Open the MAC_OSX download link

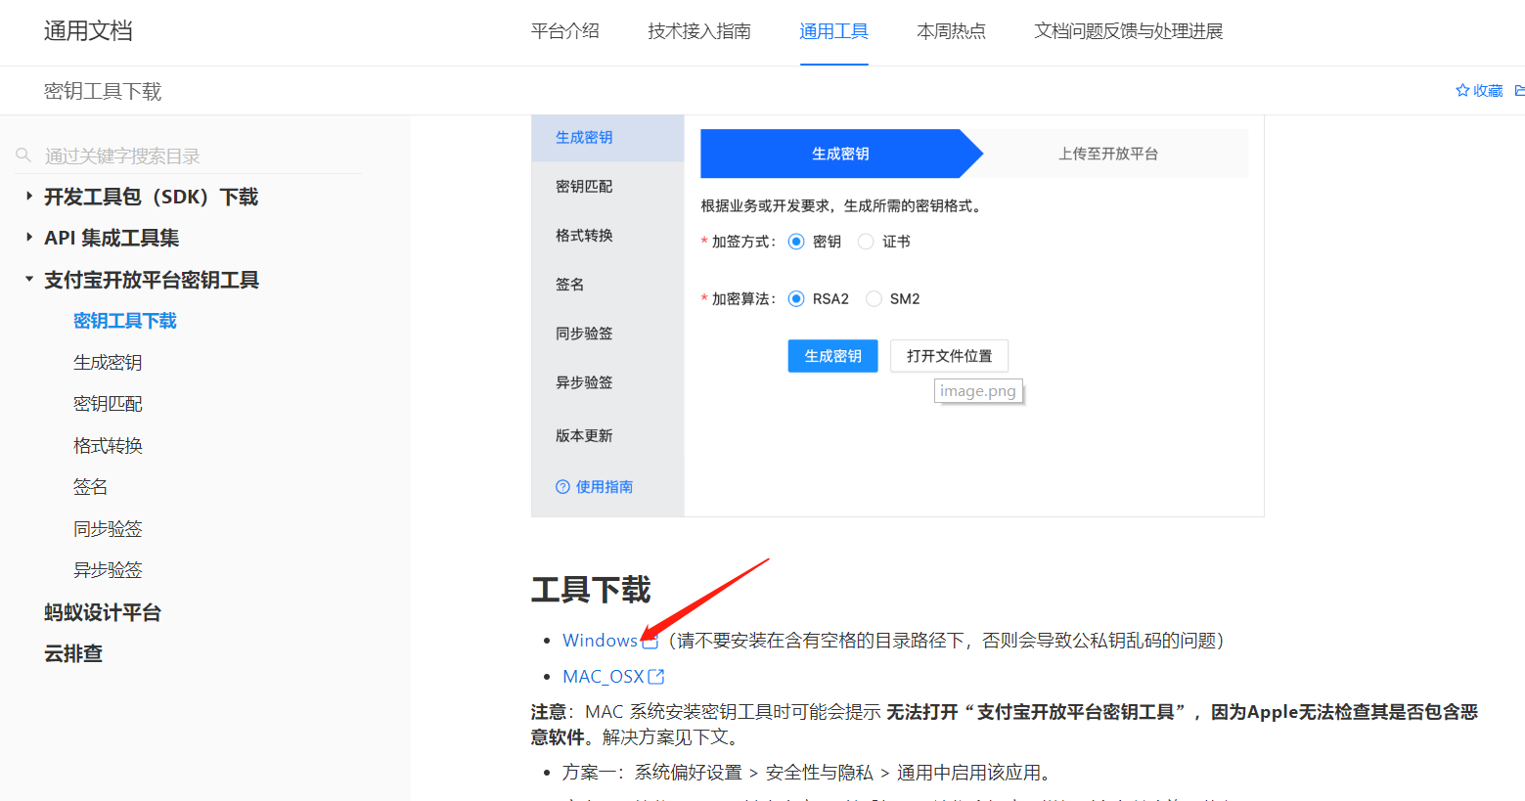tap(604, 677)
